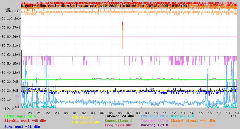Click the 00 hour tick on time axis

(x=66, y=113)
